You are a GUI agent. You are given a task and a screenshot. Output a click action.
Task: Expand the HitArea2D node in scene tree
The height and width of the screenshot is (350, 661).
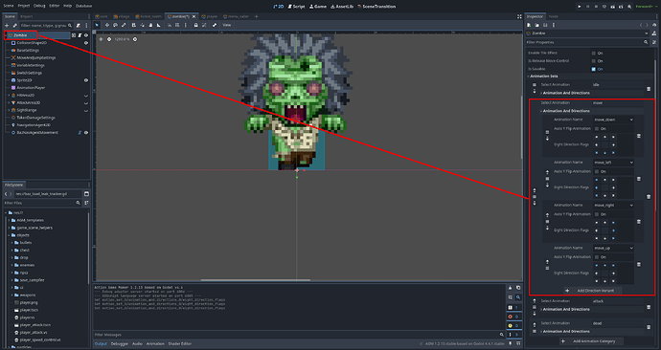click(9, 96)
